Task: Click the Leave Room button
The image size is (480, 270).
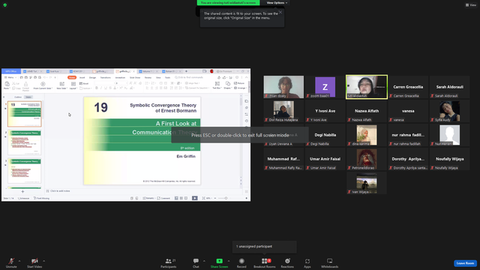Action: 465,263
